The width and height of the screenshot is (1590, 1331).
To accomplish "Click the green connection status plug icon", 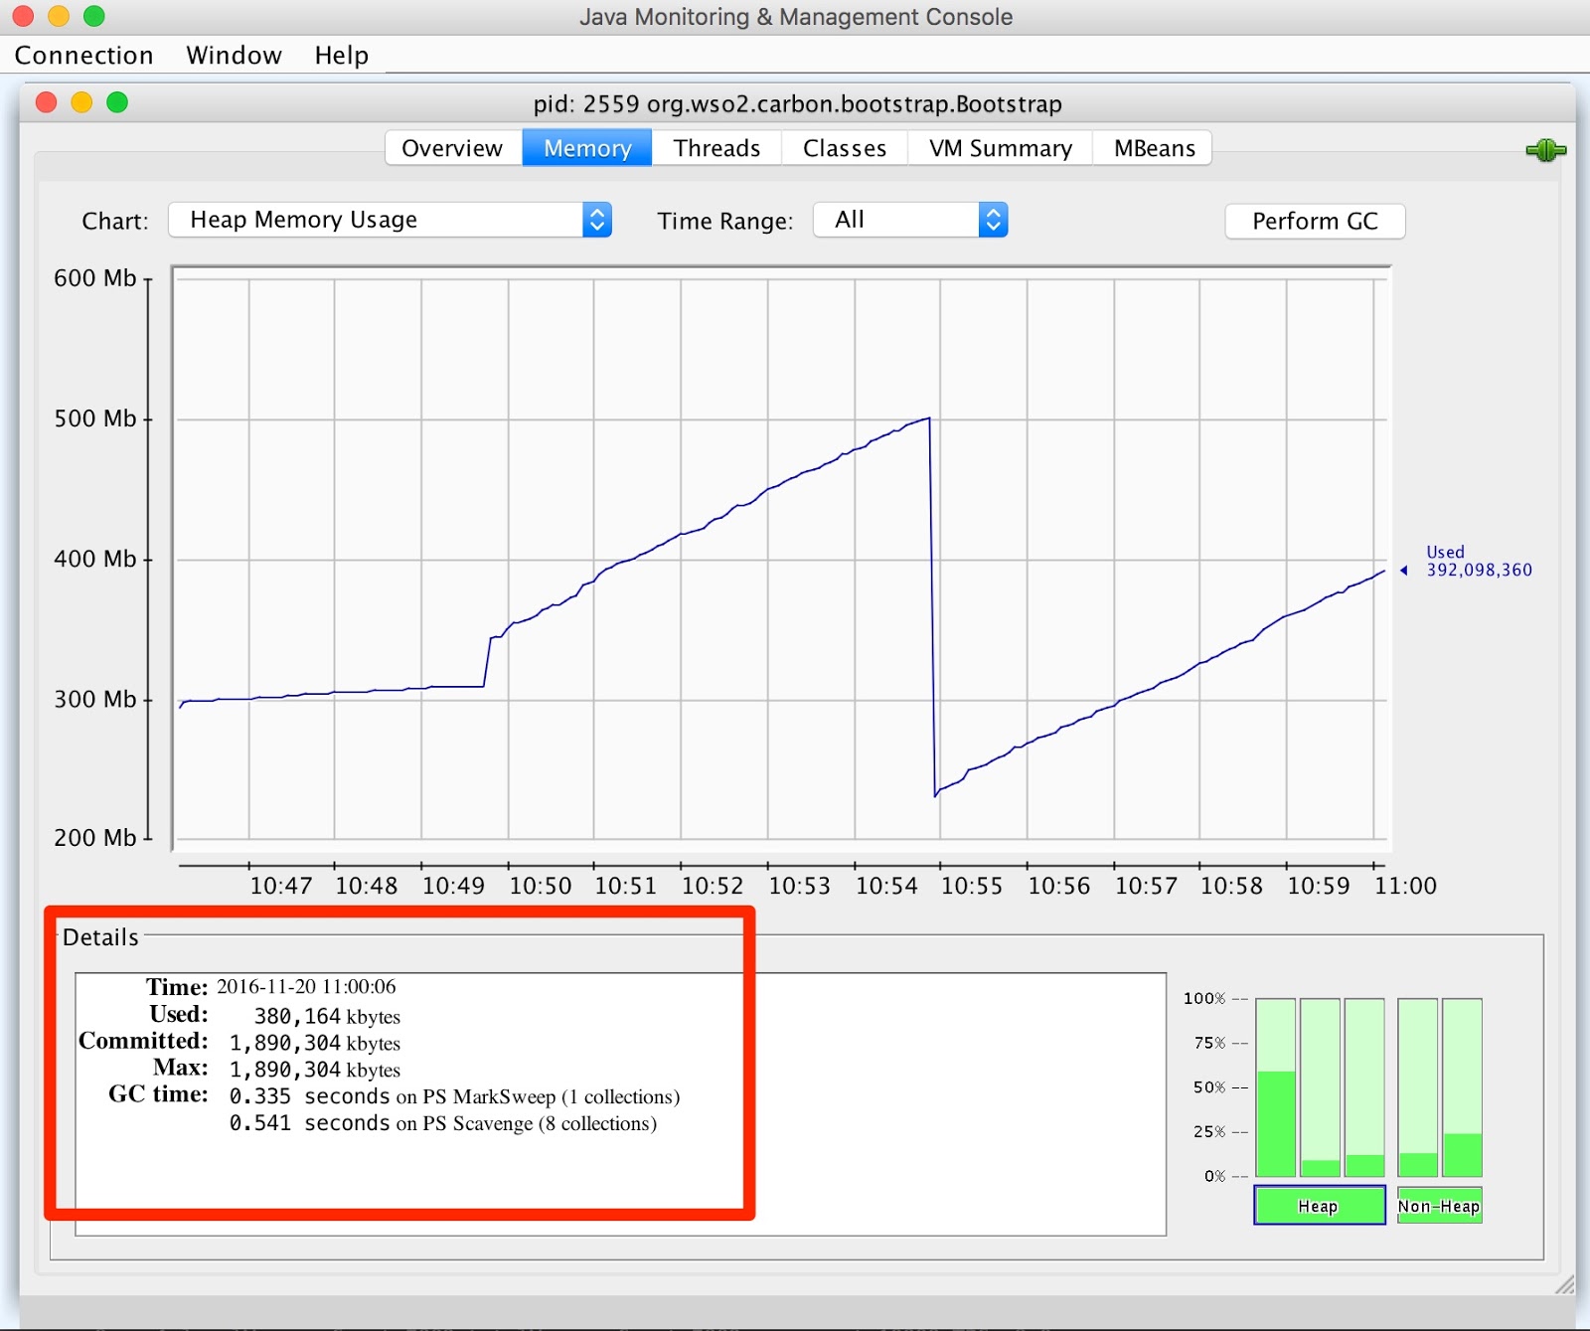I will (x=1545, y=150).
